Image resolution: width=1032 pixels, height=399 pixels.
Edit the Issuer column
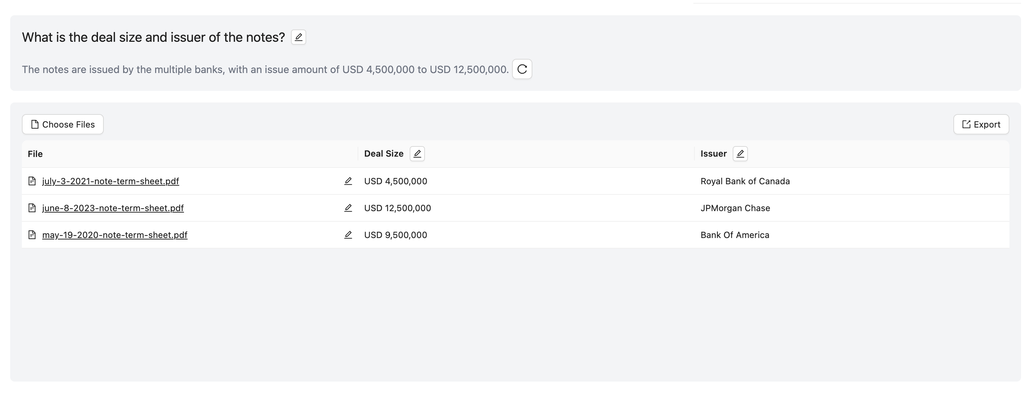[x=740, y=153]
